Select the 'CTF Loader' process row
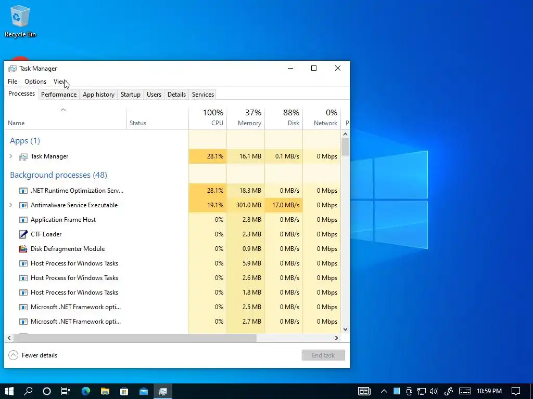533x399 pixels. (x=173, y=234)
